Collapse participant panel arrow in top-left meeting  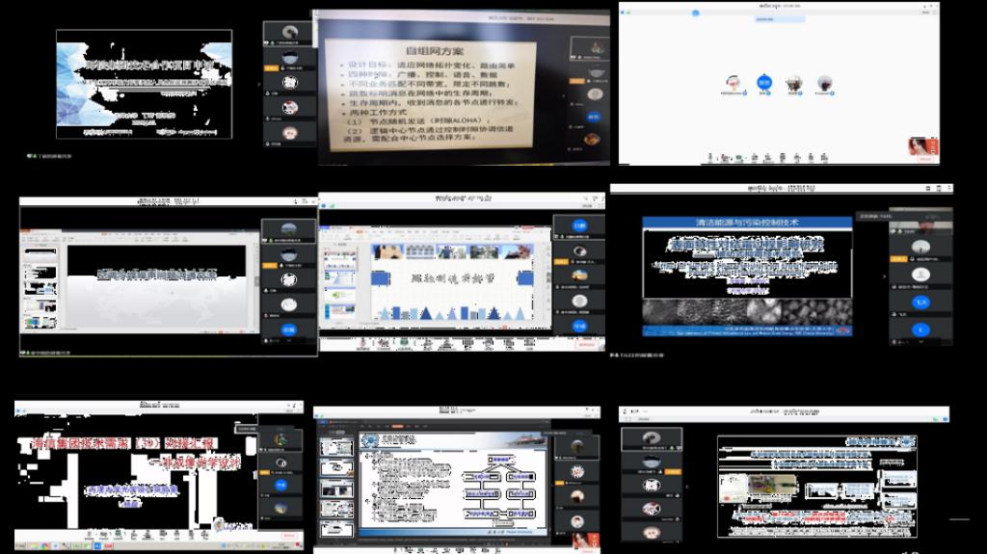click(257, 84)
